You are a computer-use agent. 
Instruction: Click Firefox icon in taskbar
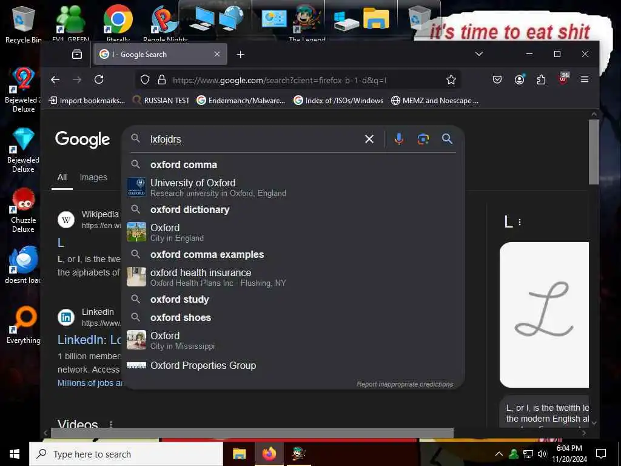(x=269, y=454)
